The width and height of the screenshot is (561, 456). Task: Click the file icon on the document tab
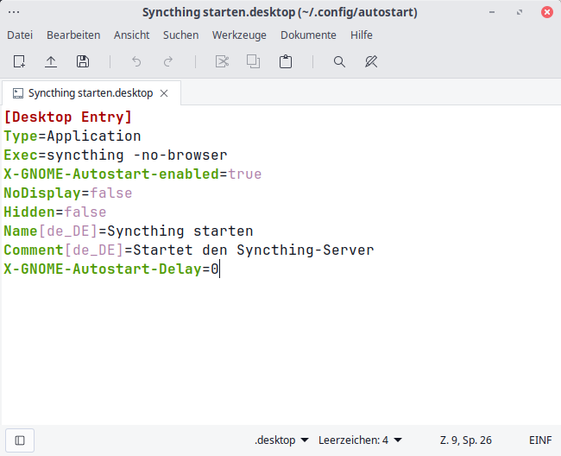pos(18,93)
